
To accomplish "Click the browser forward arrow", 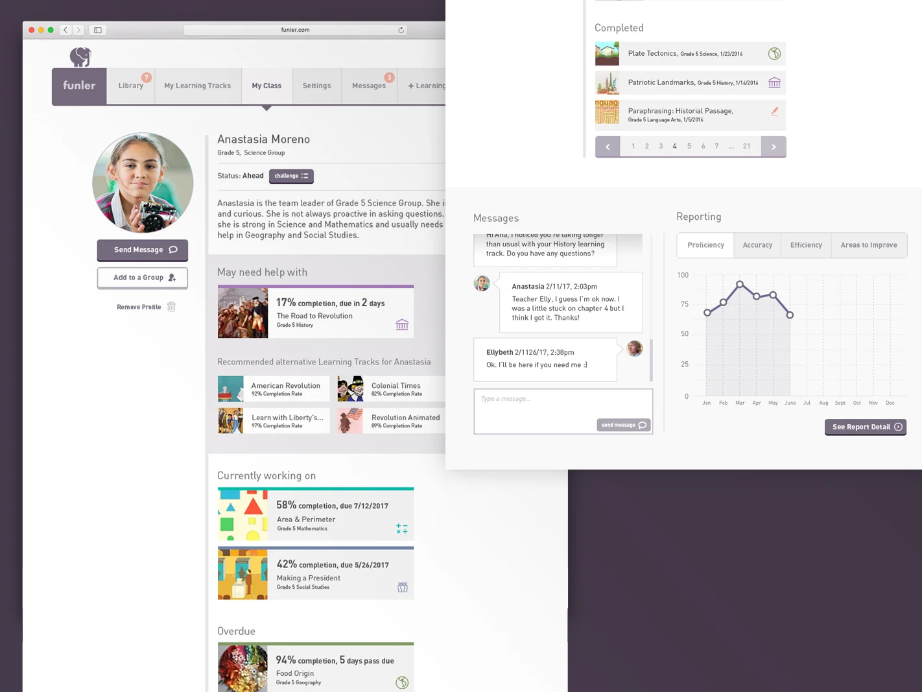I will click(78, 30).
